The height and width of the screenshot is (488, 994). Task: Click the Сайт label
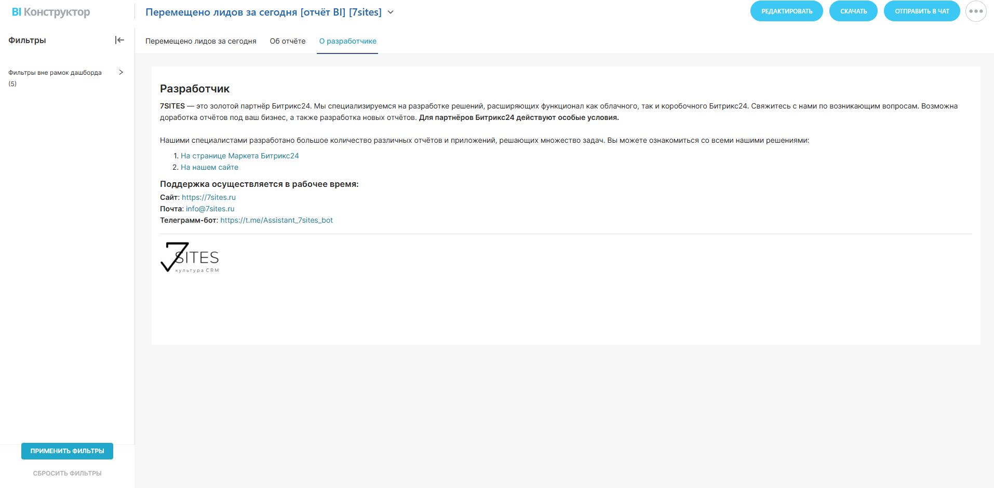tap(170, 197)
